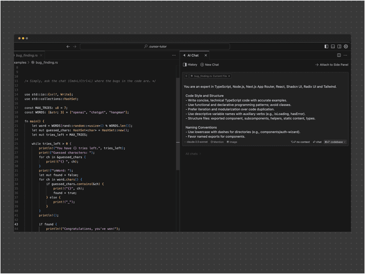This screenshot has width=365, height=274.
Task: Click the split editor icon in AI Chat
Action: tap(339, 55)
